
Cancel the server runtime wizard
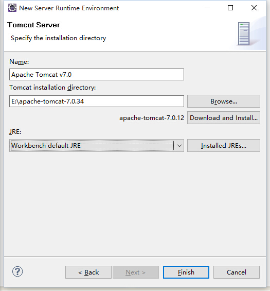tap(237, 272)
